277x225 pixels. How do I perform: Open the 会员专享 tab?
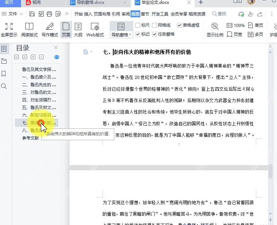point(179,14)
